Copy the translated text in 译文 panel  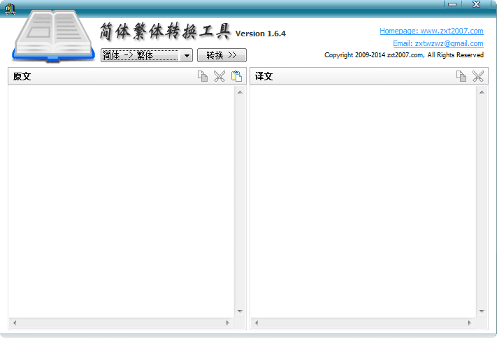pos(461,76)
